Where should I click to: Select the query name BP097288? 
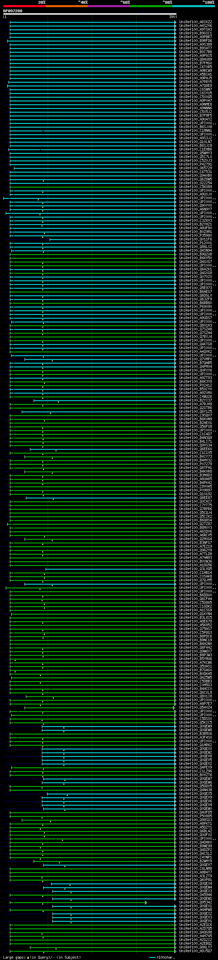pos(13,11)
